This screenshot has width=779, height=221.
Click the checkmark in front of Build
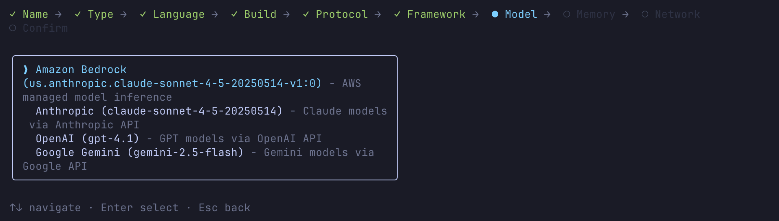point(234,14)
